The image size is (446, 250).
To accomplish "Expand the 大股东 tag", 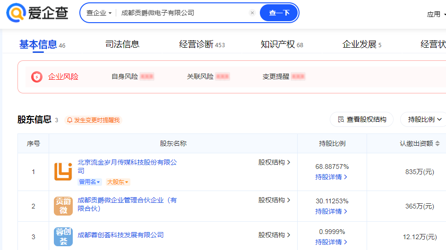I will pyautogui.click(x=118, y=182).
